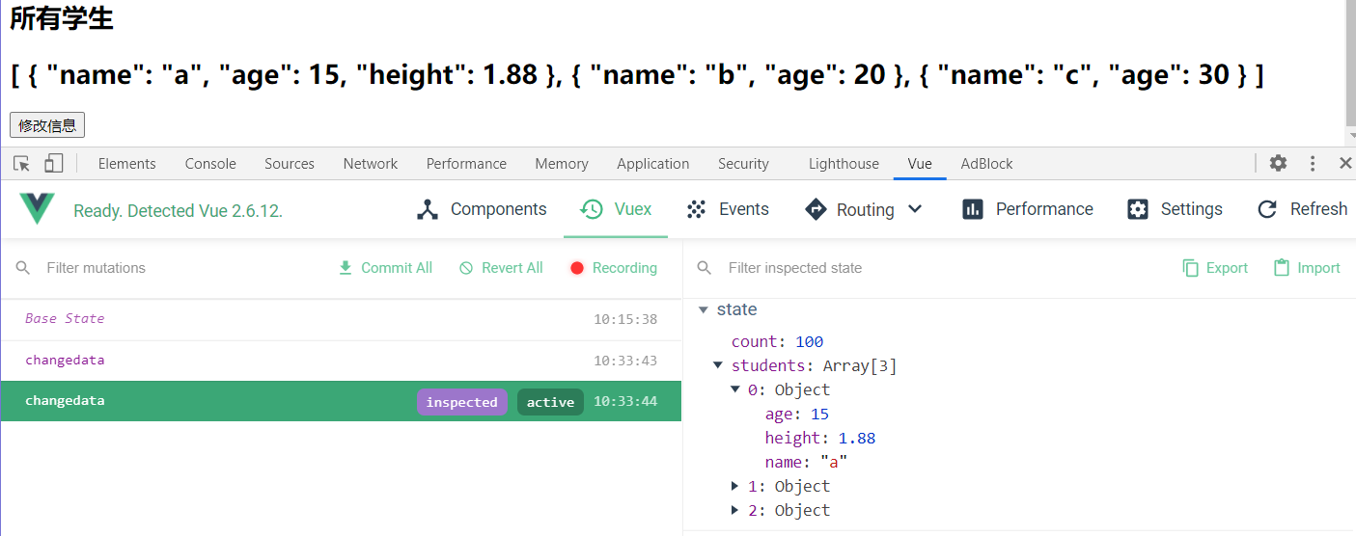This screenshot has width=1356, height=536.
Task: Click the inspect element cursor icon
Action: 21,164
